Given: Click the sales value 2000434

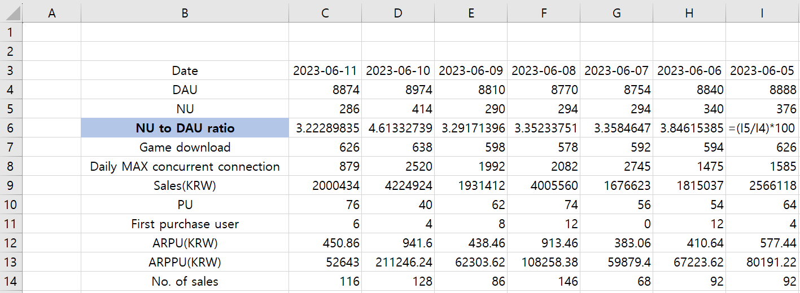Looking at the screenshot, I should pos(325,185).
